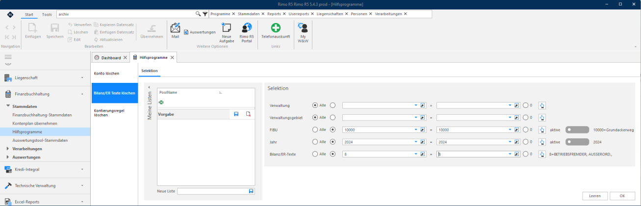Toggle the aktive switch in FIBU row
Screen dimensions: 641x206
(577, 129)
